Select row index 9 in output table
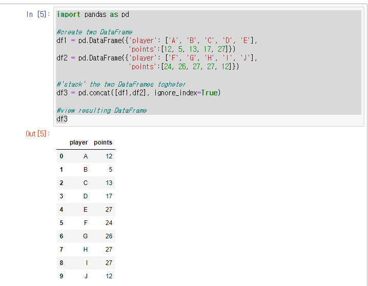 [x=62, y=276]
